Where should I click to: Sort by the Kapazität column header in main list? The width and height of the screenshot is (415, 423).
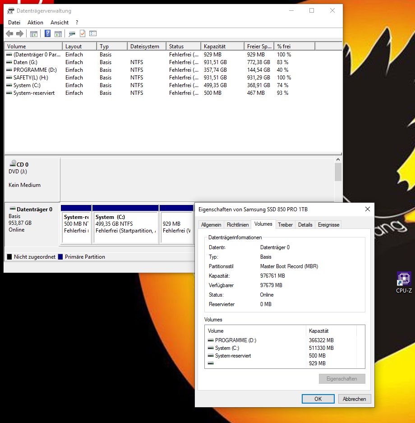[222, 46]
